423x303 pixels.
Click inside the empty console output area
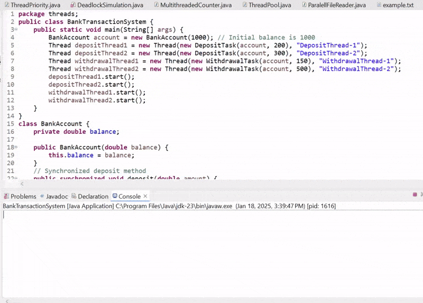(x=213, y=254)
